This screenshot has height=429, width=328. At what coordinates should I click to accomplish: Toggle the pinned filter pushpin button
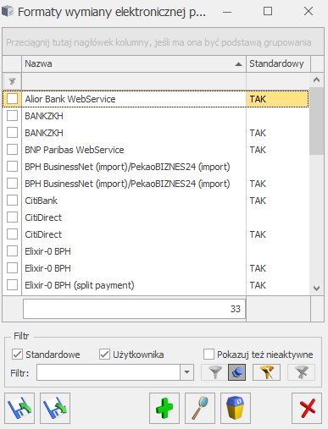click(x=236, y=372)
